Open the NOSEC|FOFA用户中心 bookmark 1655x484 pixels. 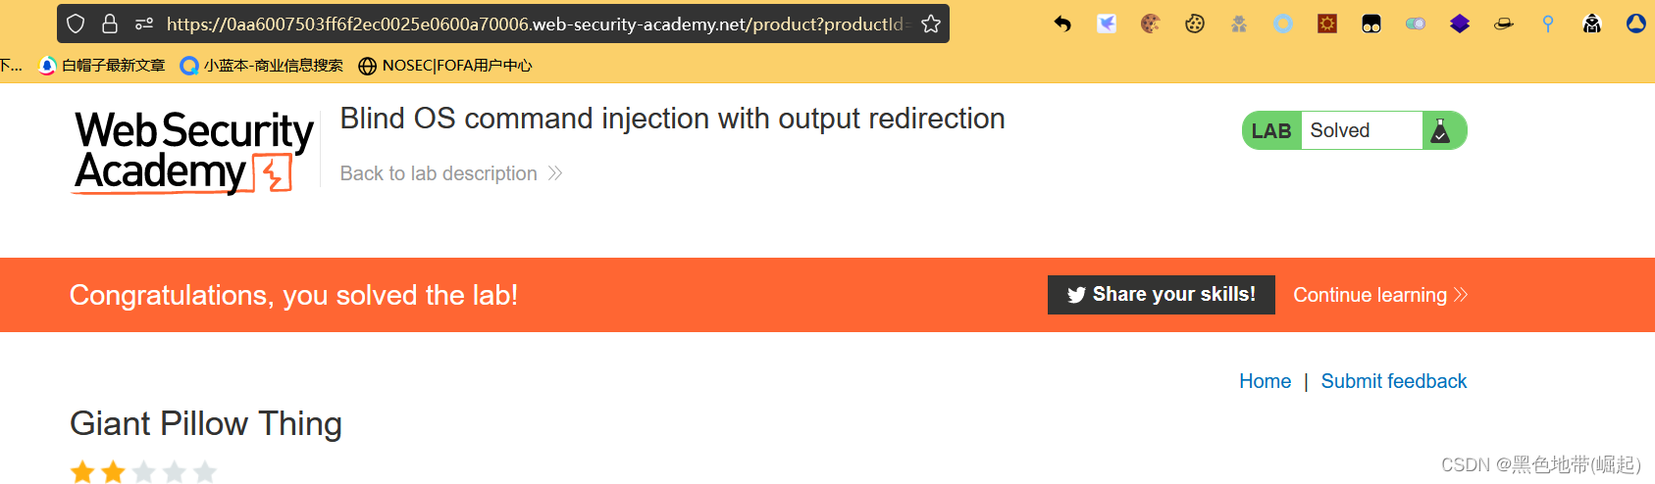pos(445,66)
